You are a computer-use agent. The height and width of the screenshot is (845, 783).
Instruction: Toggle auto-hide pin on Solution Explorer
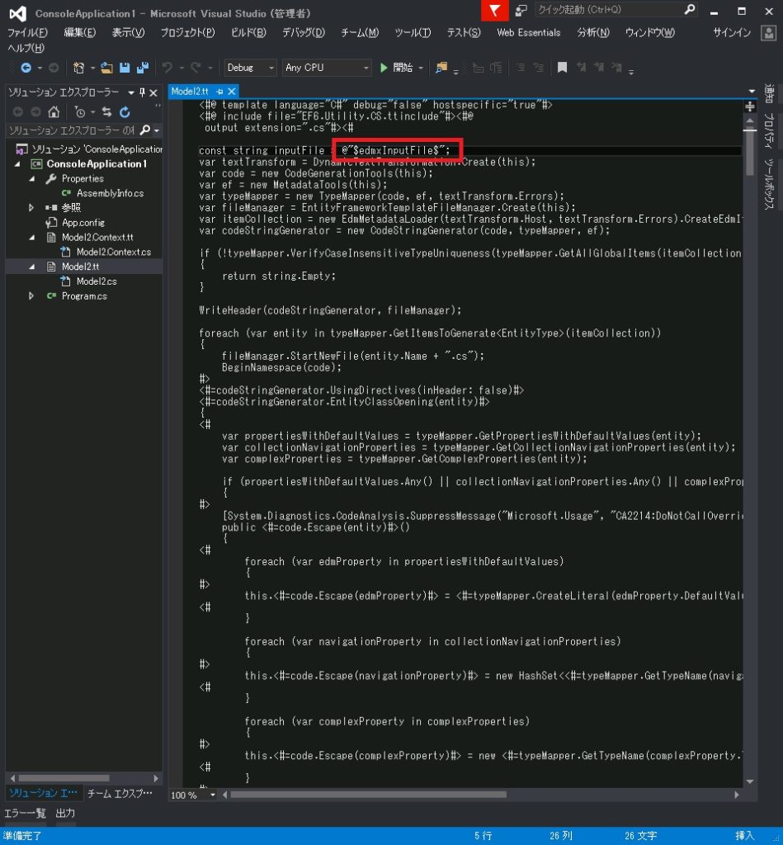(x=142, y=92)
